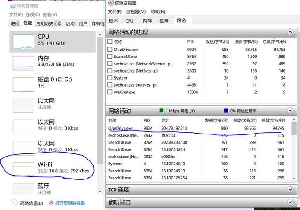Click the Resource Monitor icon beside the open link
This screenshot has height=210, width=300.
coord(51,202)
